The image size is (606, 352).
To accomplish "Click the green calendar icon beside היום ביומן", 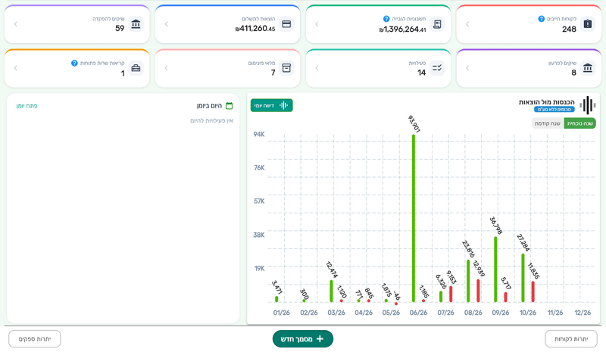I will coord(230,106).
